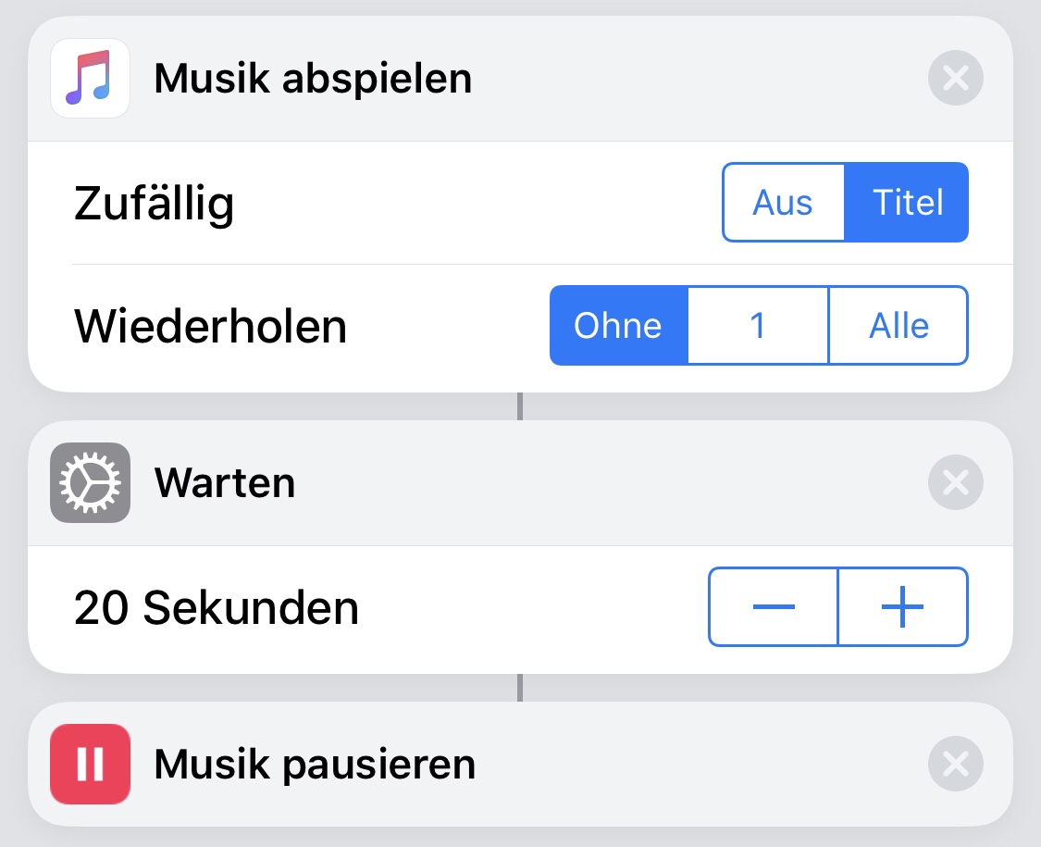
Task: Select the Musik pausieren title
Action: [x=315, y=764]
